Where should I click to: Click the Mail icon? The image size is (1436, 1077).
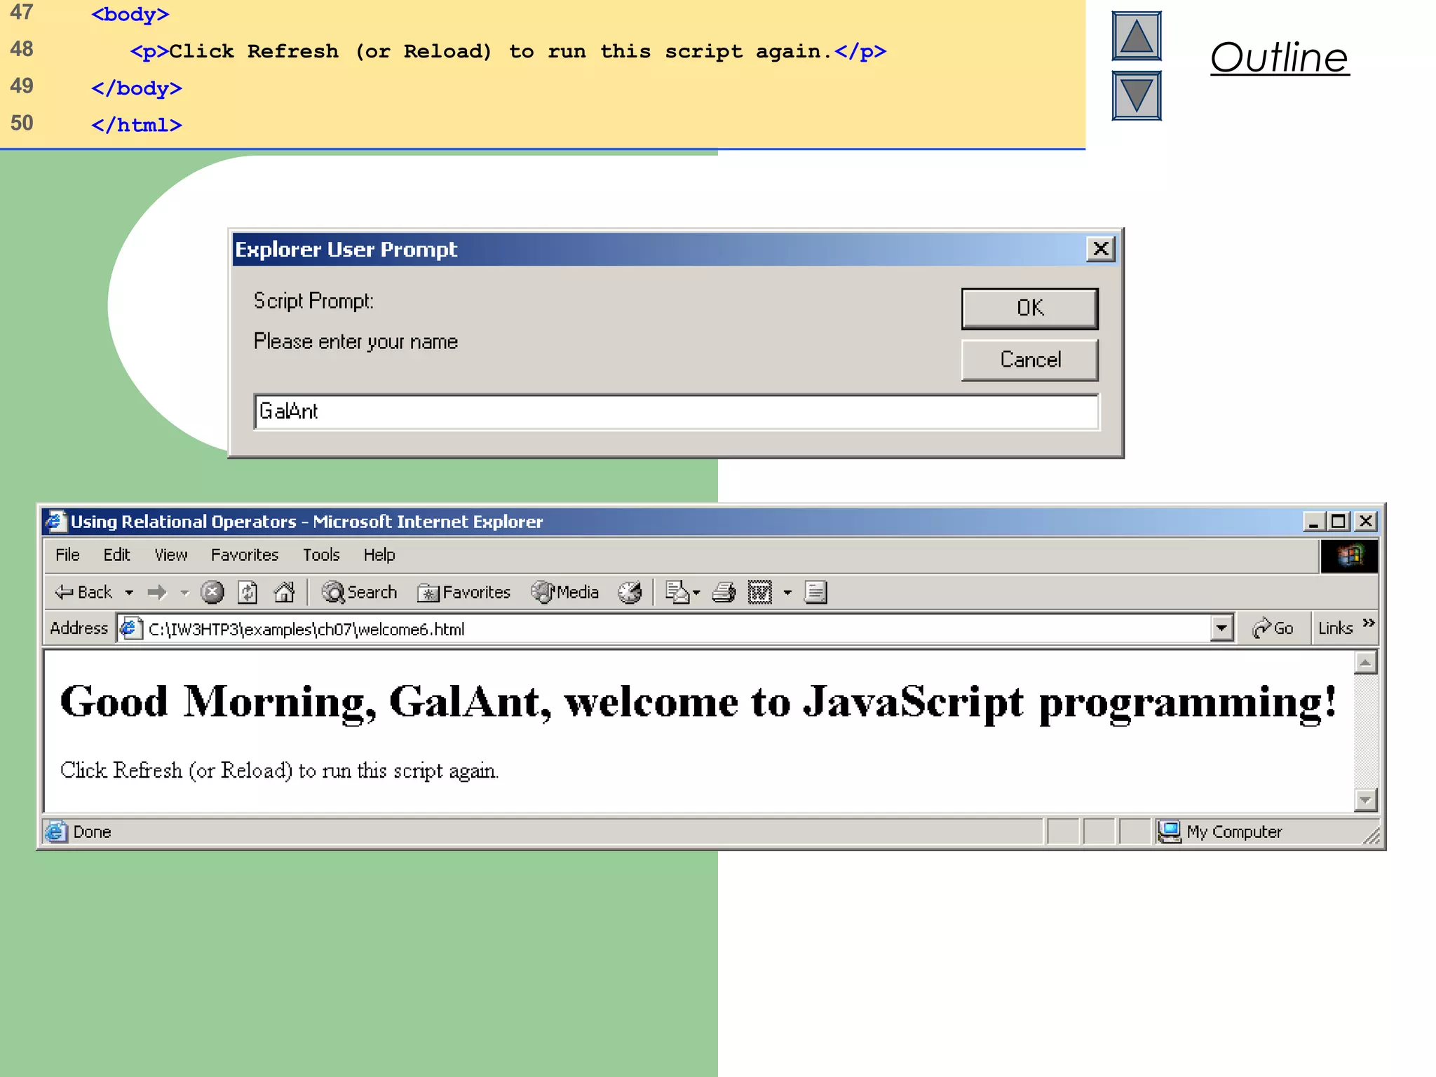coord(677,592)
